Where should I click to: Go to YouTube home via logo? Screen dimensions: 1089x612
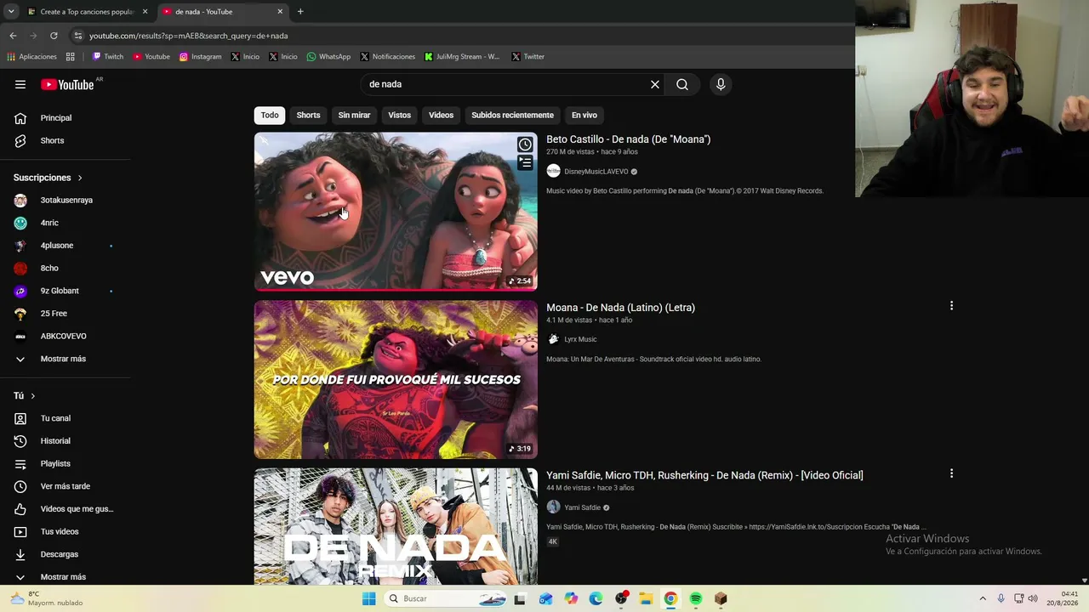67,84
